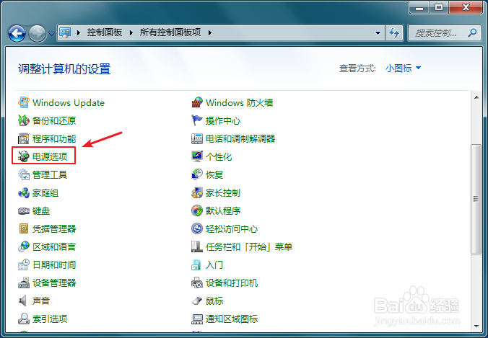Open the 设备管理器 text link
Image resolution: width=488 pixels, height=338 pixels.
[x=54, y=283]
